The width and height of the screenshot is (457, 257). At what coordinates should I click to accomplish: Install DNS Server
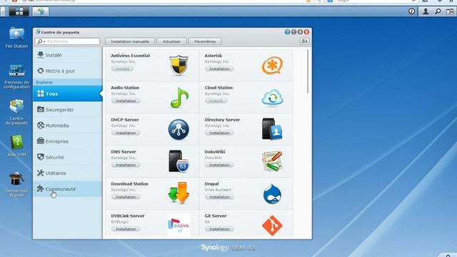pyautogui.click(x=126, y=165)
